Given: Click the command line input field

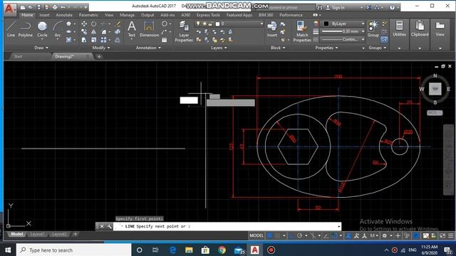Looking at the screenshot, I should click(227, 226).
